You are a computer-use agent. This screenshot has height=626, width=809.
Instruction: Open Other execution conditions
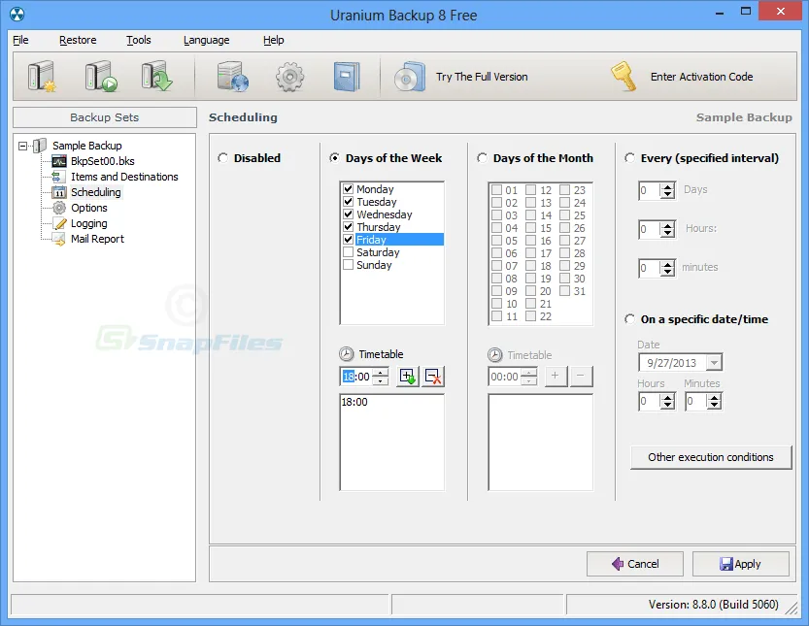coord(711,457)
